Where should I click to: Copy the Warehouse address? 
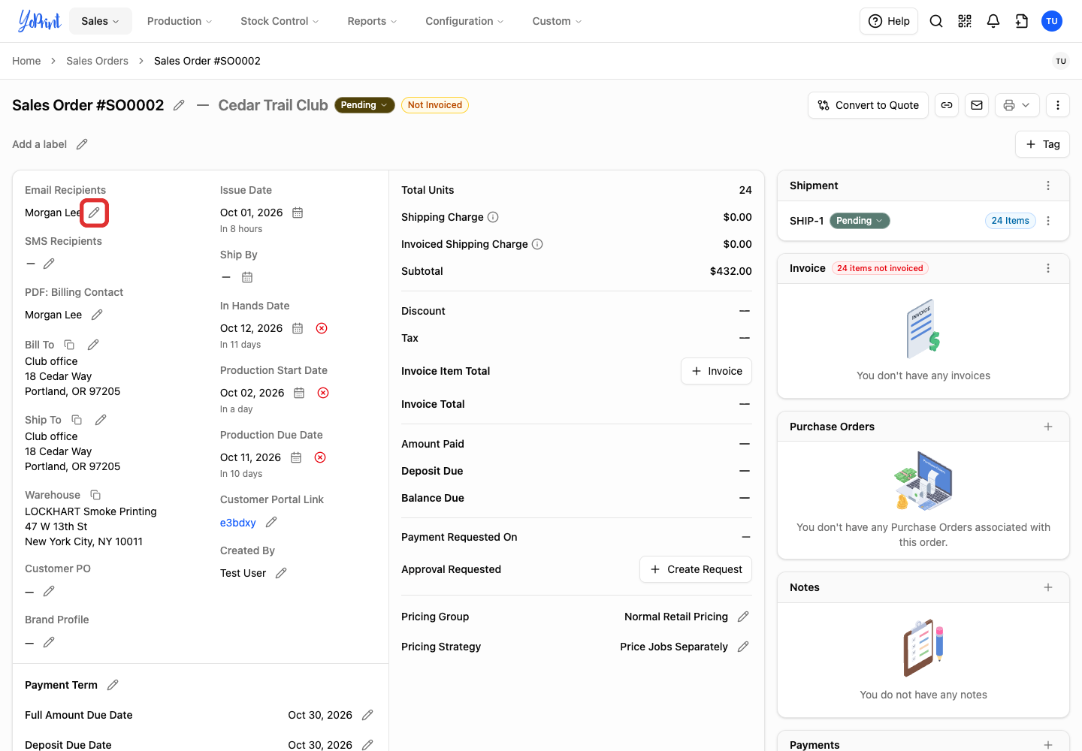click(95, 495)
